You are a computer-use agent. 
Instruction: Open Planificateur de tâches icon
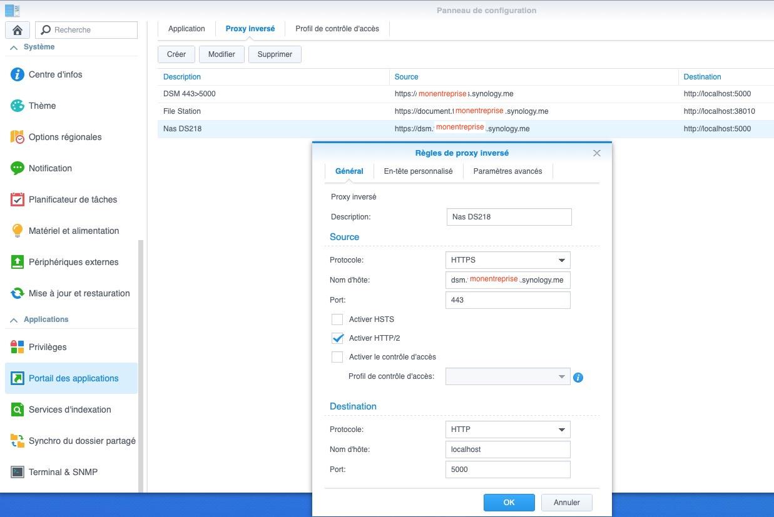[x=18, y=199]
